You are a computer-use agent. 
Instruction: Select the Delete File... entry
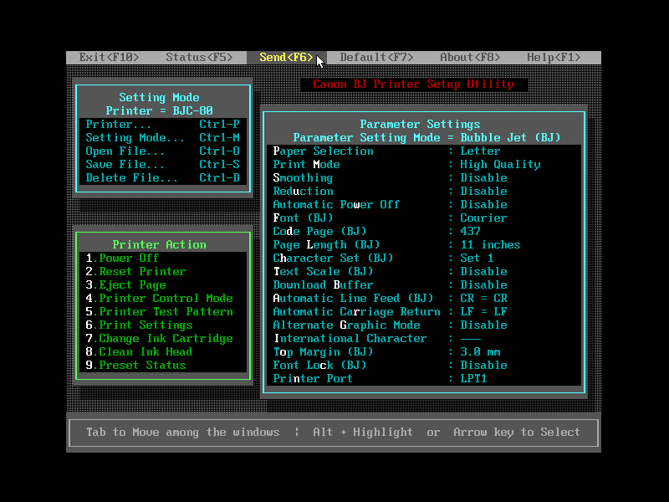click(162, 177)
